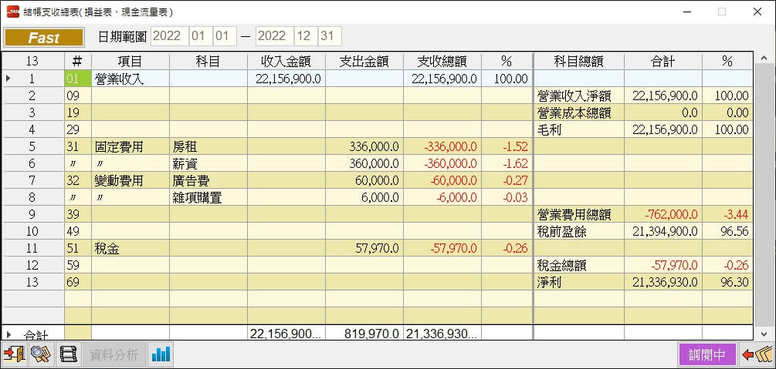
Task: Click end month field 12
Action: click(305, 36)
